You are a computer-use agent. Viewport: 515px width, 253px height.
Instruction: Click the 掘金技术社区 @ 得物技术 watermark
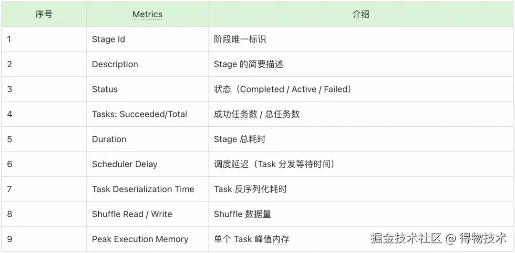click(439, 238)
